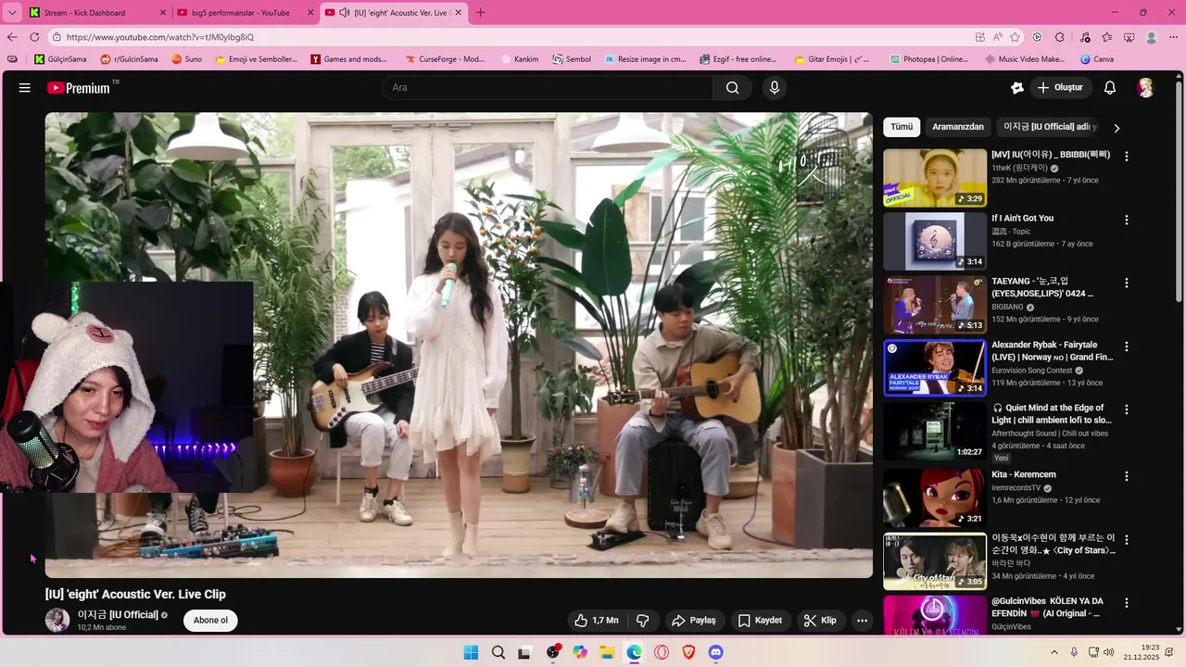The image size is (1186, 667).
Task: Play City of Stars video thumbnail
Action: click(x=935, y=560)
